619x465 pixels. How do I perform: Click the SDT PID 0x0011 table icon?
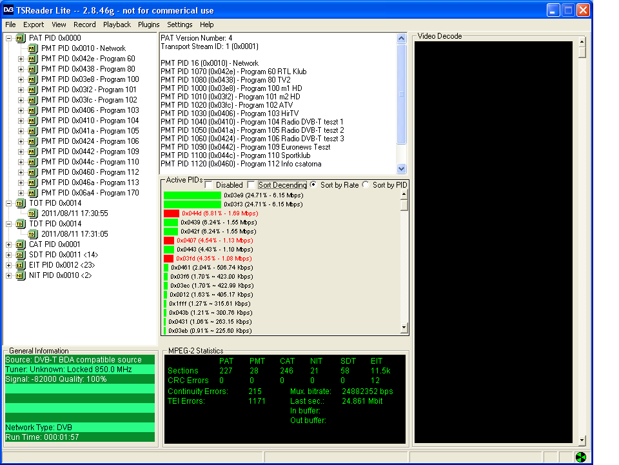(21, 255)
